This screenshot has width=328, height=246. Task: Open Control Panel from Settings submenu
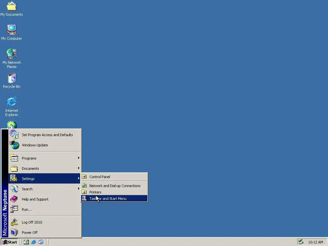(x=114, y=177)
